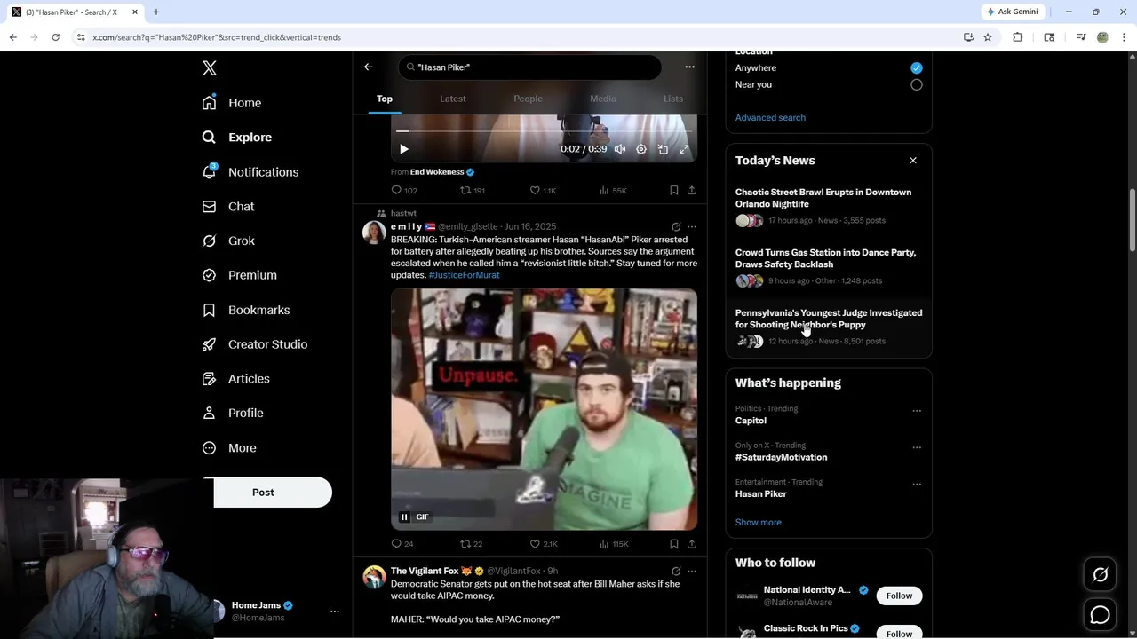
Task: Open Creator Studio in sidebar
Action: pos(255,344)
